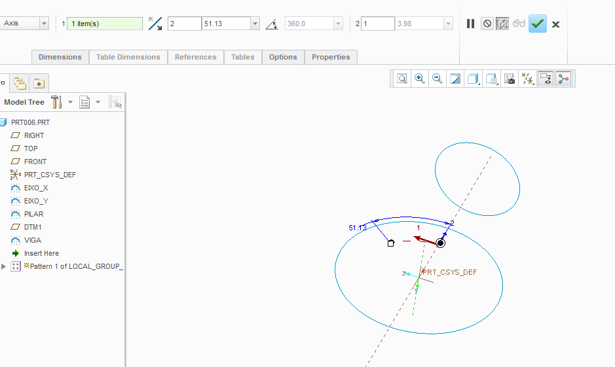Open the 51.13 angle dropdown arrow
This screenshot has height=367, width=615.
[x=255, y=24]
